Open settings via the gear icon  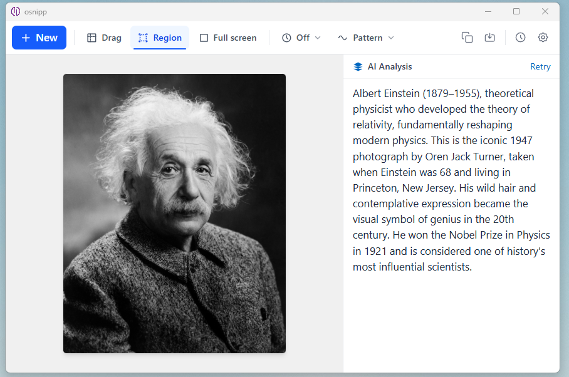click(543, 38)
